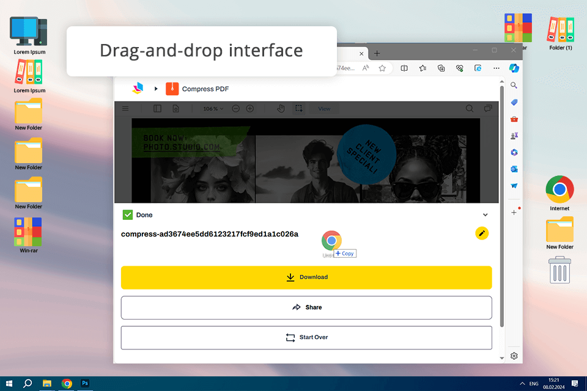Click the vertical page scrollbar
587x391 pixels.
click(501, 207)
